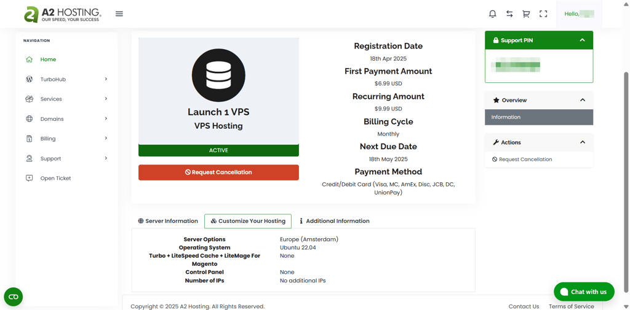Click the Launch 1 VPS database icon
The image size is (630, 310).
pos(218,76)
